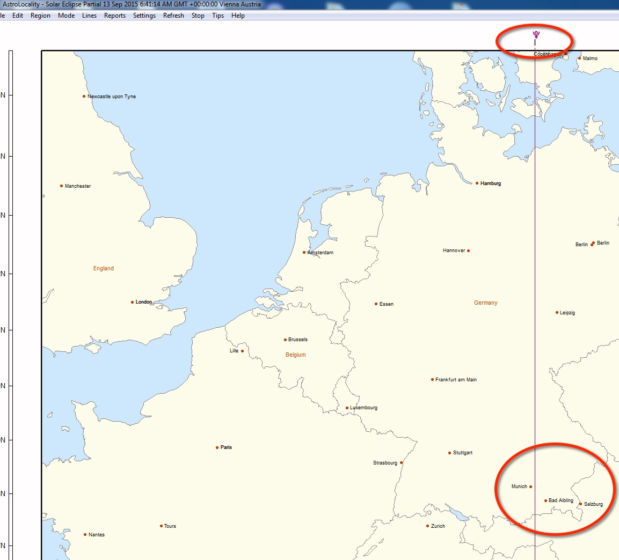The height and width of the screenshot is (560, 619).
Task: Select the Paris city dot
Action: pos(217,447)
